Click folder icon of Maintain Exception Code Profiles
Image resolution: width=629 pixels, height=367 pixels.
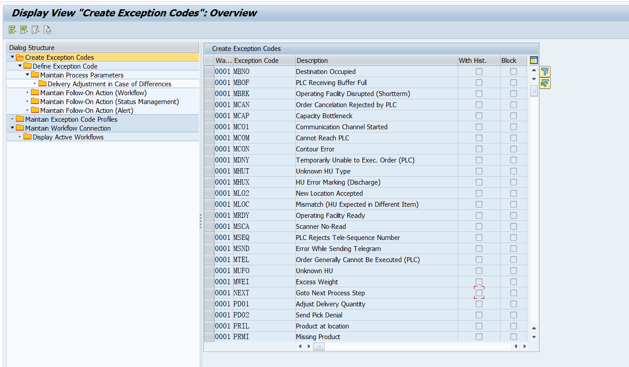(x=20, y=120)
